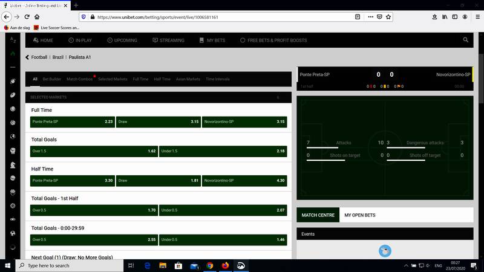Click the browser address bar URL
Image resolution: width=484 pixels, height=272 pixels.
click(x=158, y=17)
